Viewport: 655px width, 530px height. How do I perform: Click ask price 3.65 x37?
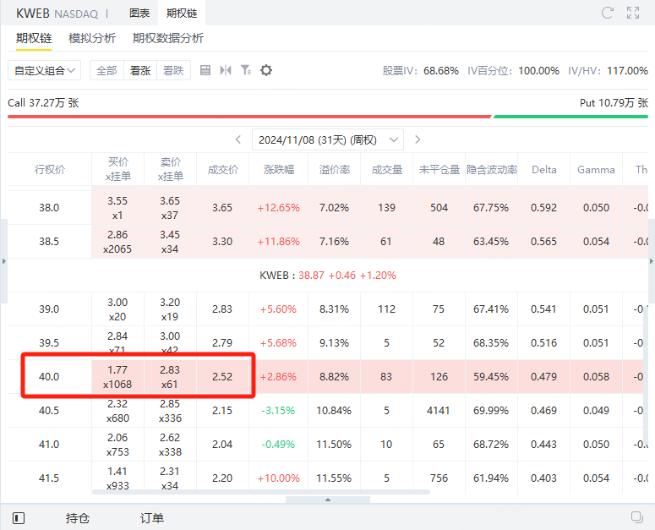pos(170,208)
